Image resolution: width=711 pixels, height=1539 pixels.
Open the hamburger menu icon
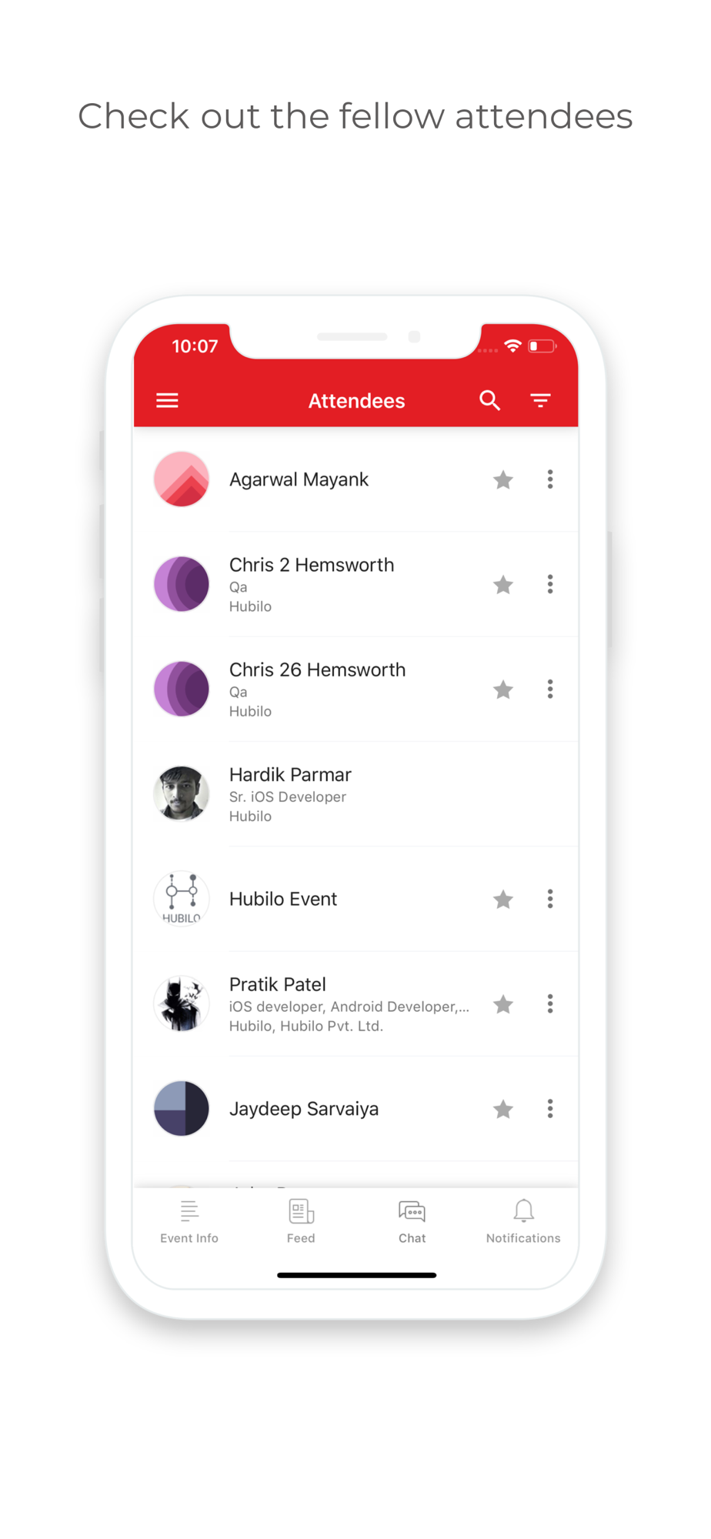167,400
